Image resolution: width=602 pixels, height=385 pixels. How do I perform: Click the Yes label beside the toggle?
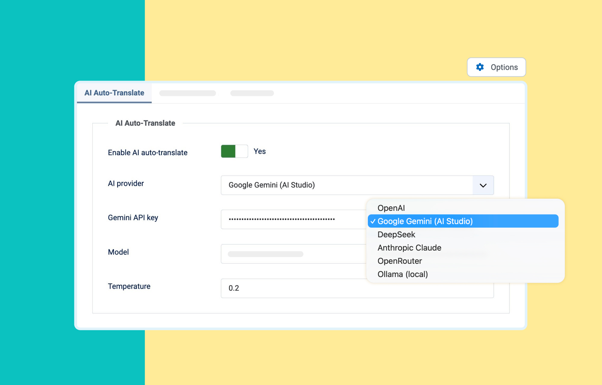[x=259, y=151]
